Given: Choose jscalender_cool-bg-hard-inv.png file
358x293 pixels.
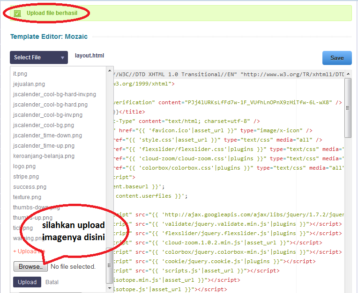Looking at the screenshot, I should (x=54, y=94).
